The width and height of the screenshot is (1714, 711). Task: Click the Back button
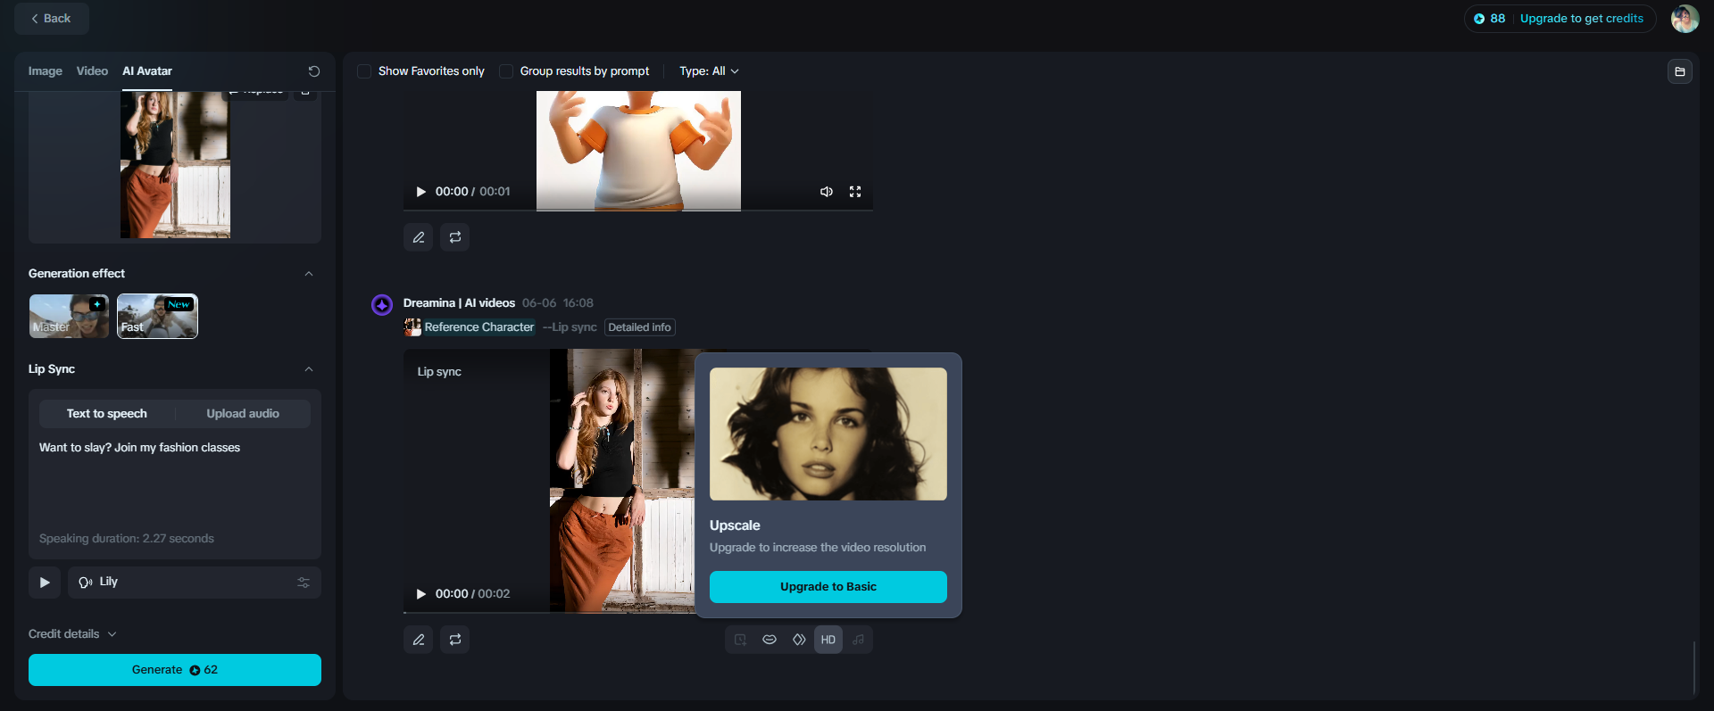pyautogui.click(x=51, y=19)
